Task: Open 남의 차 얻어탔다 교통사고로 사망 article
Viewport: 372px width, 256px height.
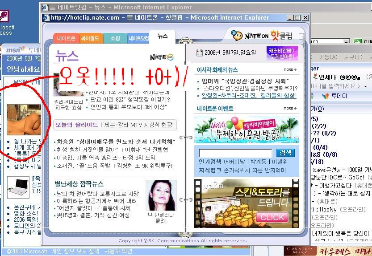Action: pos(97,194)
